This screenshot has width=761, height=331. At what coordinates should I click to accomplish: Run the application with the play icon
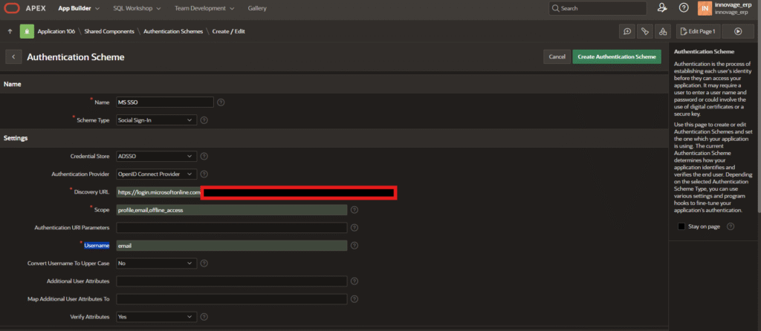pos(737,31)
